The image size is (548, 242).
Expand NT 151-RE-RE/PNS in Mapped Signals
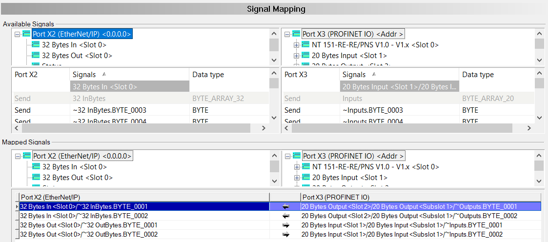[x=297, y=166]
